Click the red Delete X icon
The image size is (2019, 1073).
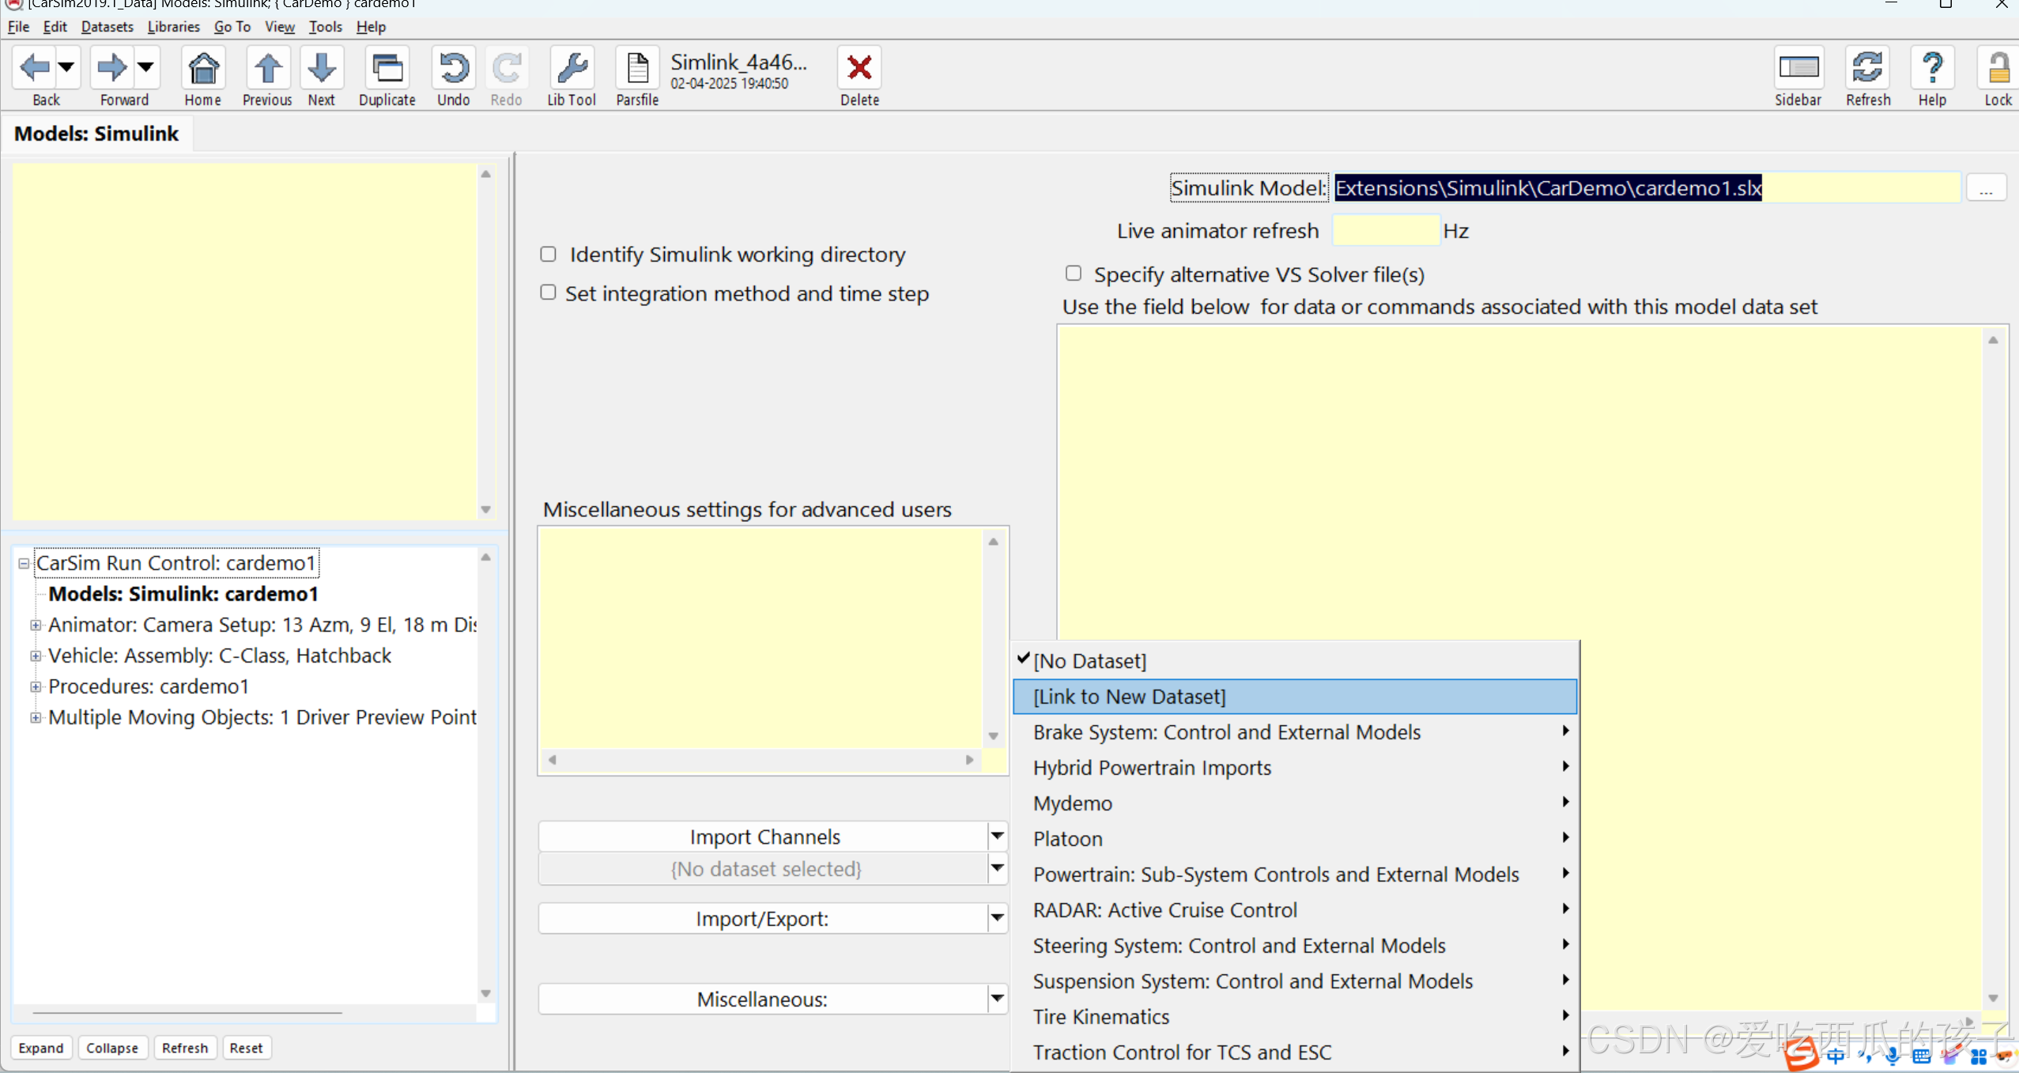859,69
